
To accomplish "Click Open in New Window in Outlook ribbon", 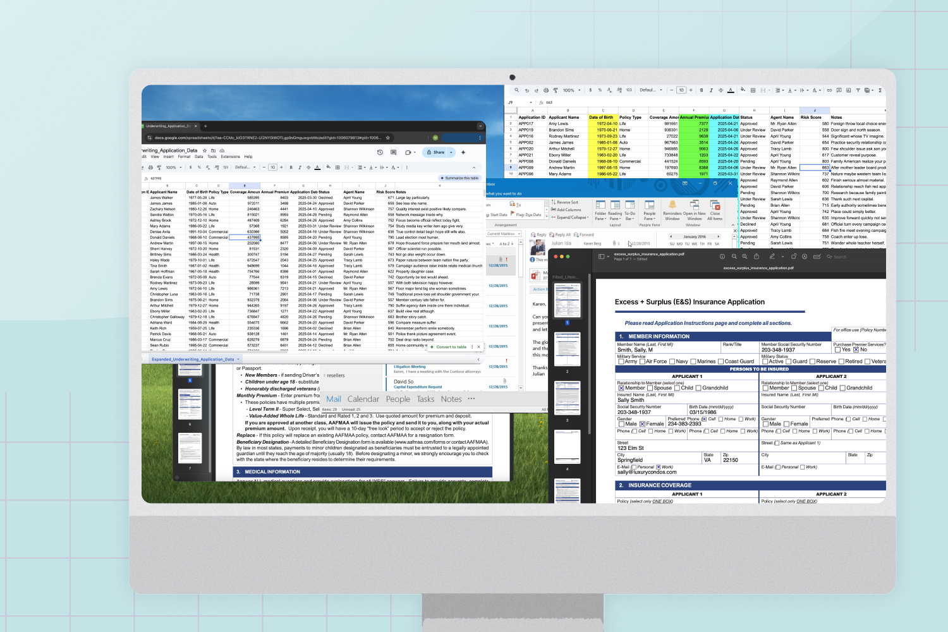I will coord(694,210).
